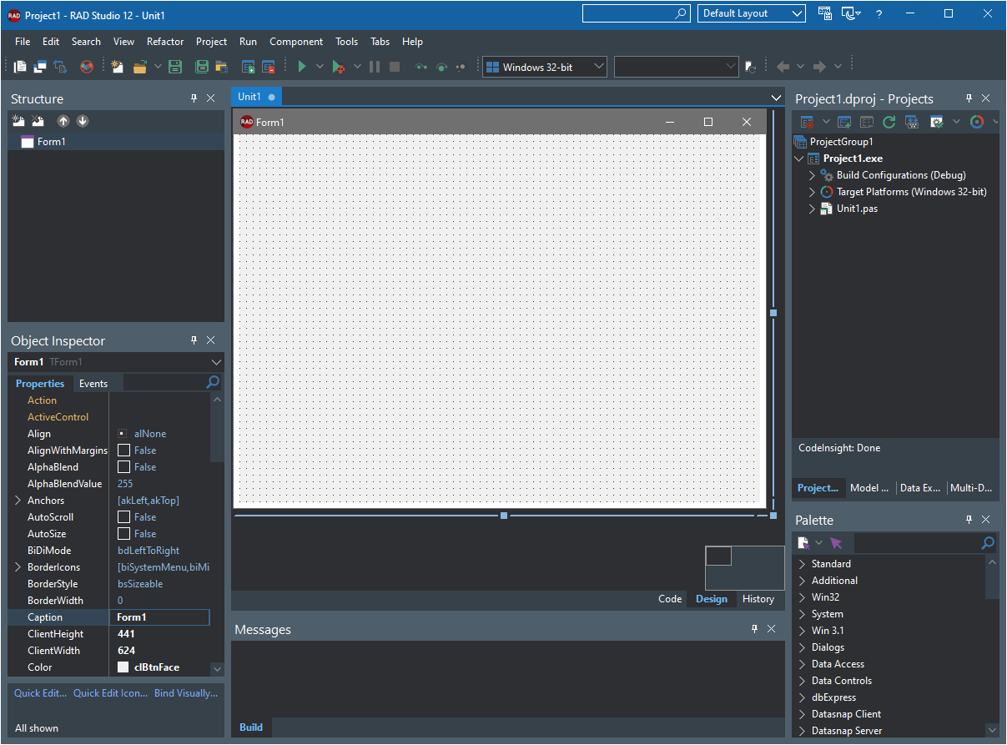Switch to the History tab

click(758, 599)
